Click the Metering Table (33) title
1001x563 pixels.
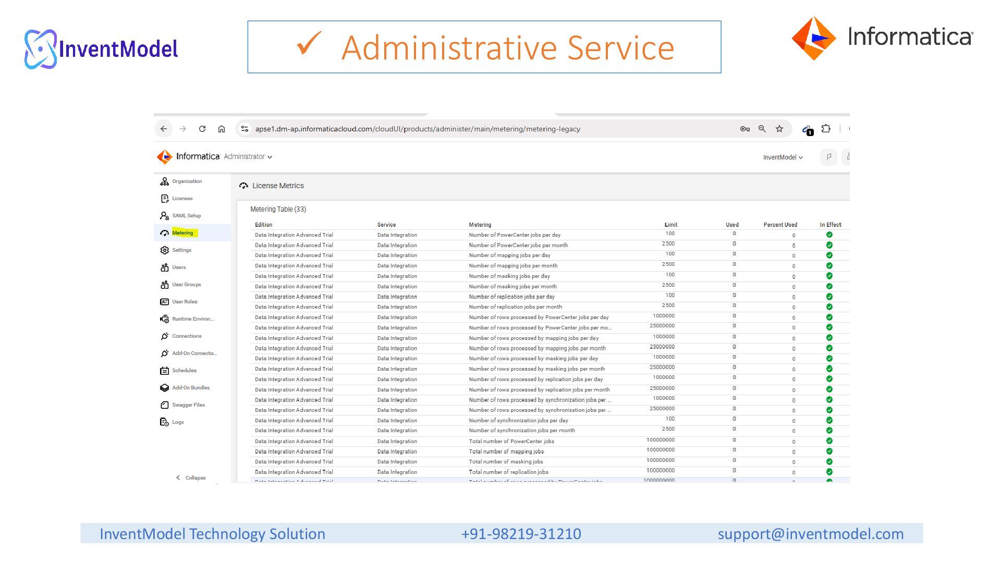[278, 209]
